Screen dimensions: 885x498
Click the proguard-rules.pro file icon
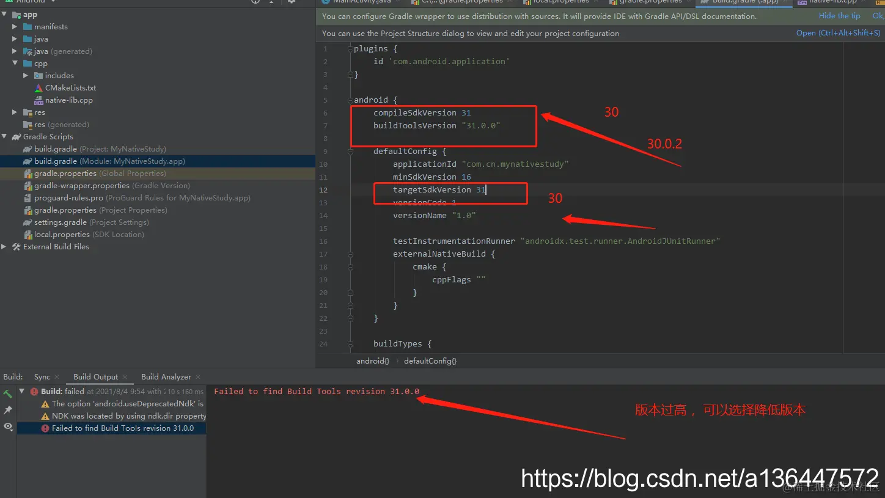[28, 198]
